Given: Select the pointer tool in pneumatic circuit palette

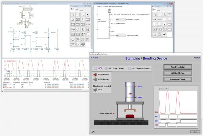Looking at the screenshot, I should pyautogui.click(x=73, y=14).
